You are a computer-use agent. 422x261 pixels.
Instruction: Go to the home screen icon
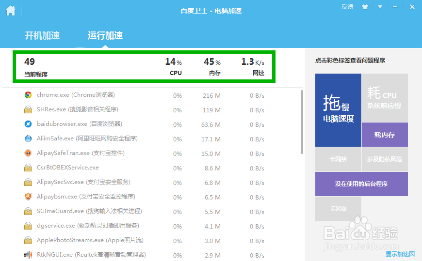click(11, 11)
